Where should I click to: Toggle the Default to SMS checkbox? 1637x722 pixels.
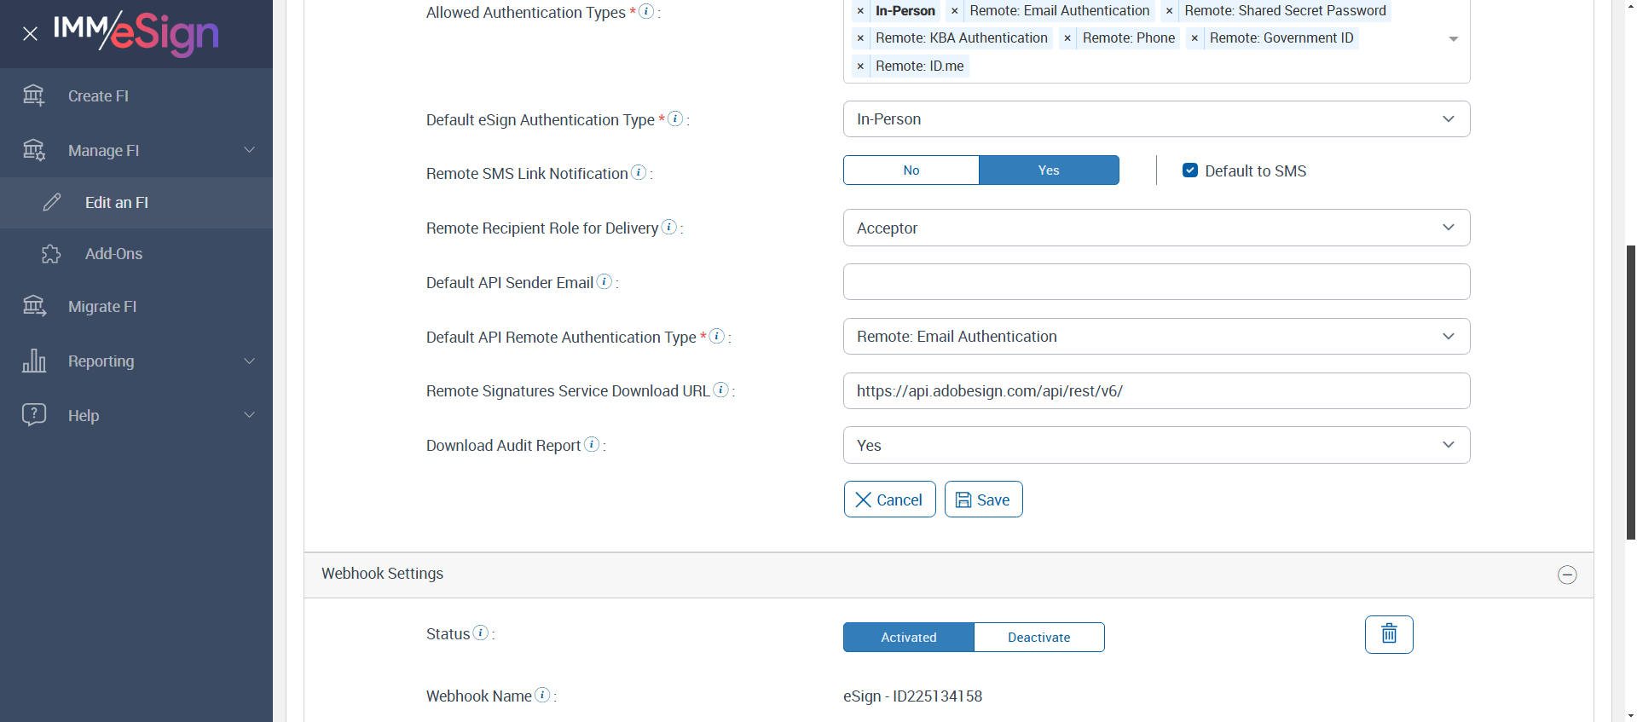(1190, 170)
